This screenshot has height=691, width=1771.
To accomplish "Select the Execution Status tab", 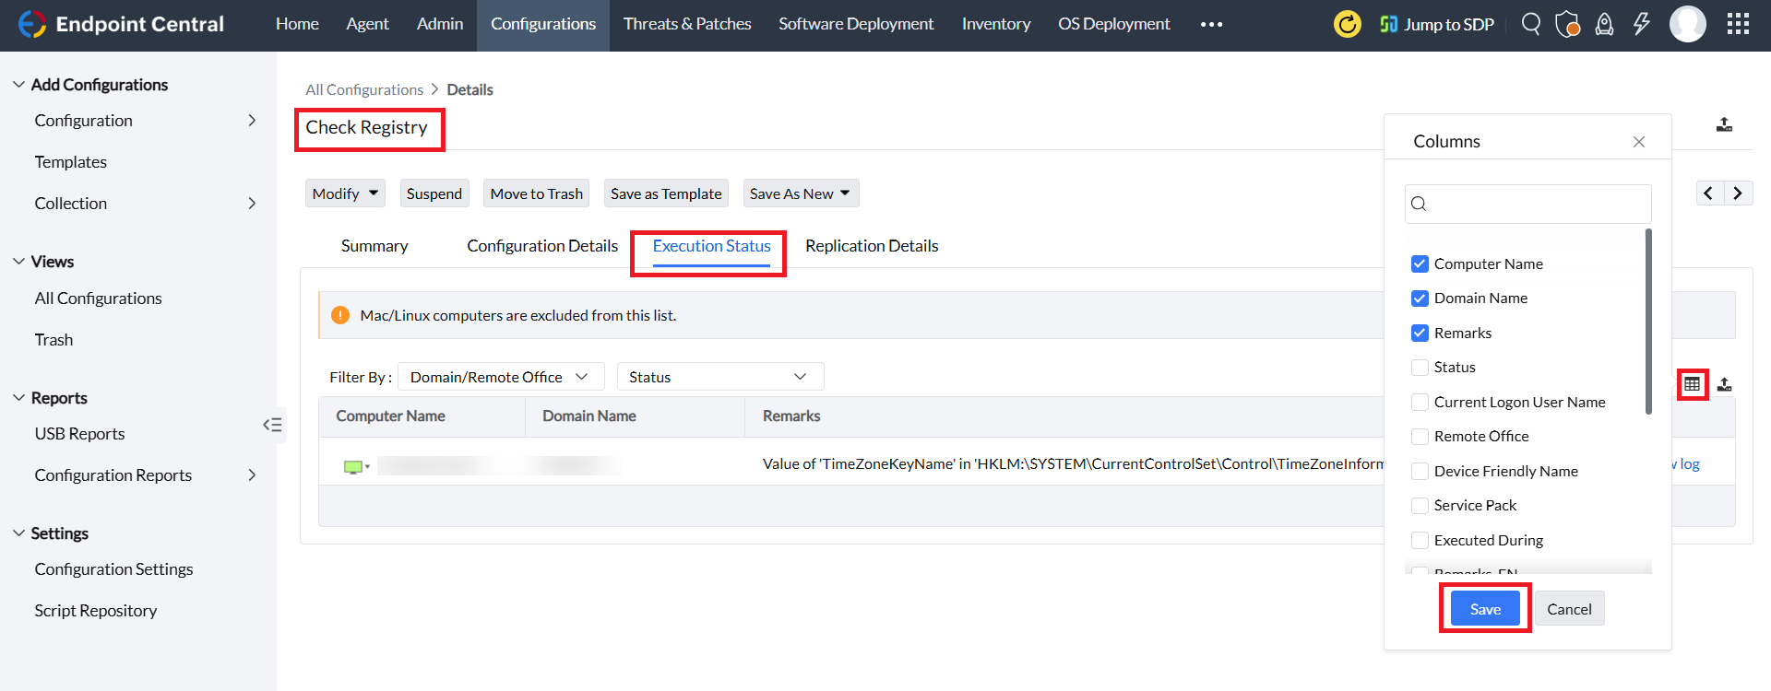I will pyautogui.click(x=711, y=247).
